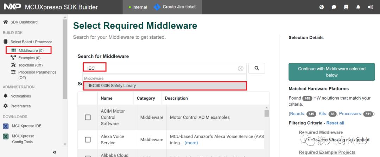Click the ACIM Motor Control Software name
Image resolution: width=380 pixels, height=157 pixels.
pos(113,117)
